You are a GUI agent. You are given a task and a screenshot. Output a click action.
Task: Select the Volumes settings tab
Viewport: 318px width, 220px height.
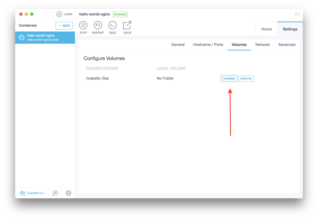click(239, 45)
